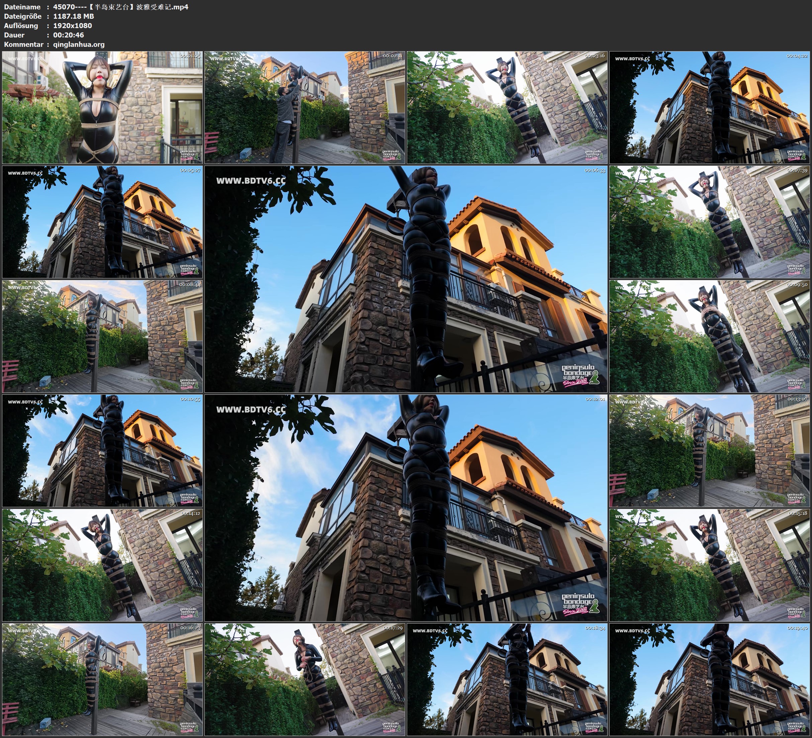The height and width of the screenshot is (738, 812).
Task: Open the thumbnail at 00:16:23
Action: pos(102,679)
